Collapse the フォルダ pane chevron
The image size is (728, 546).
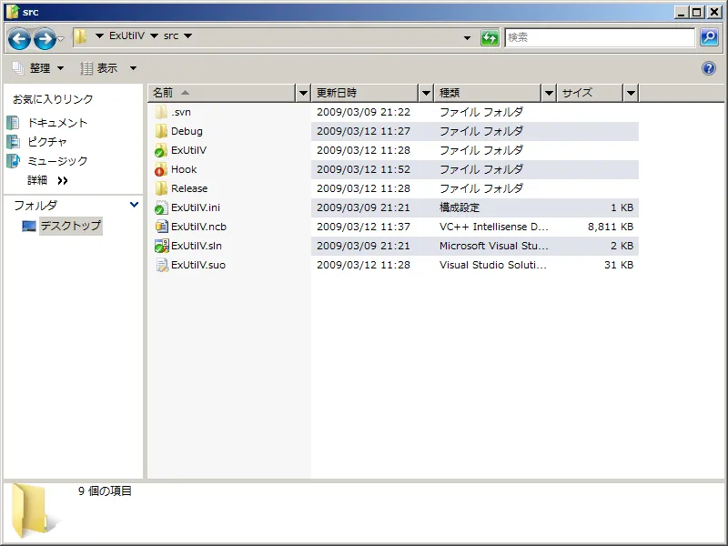(x=135, y=206)
